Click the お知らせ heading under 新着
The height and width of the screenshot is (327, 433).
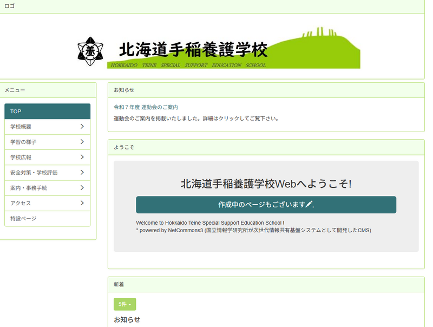pyautogui.click(x=127, y=319)
